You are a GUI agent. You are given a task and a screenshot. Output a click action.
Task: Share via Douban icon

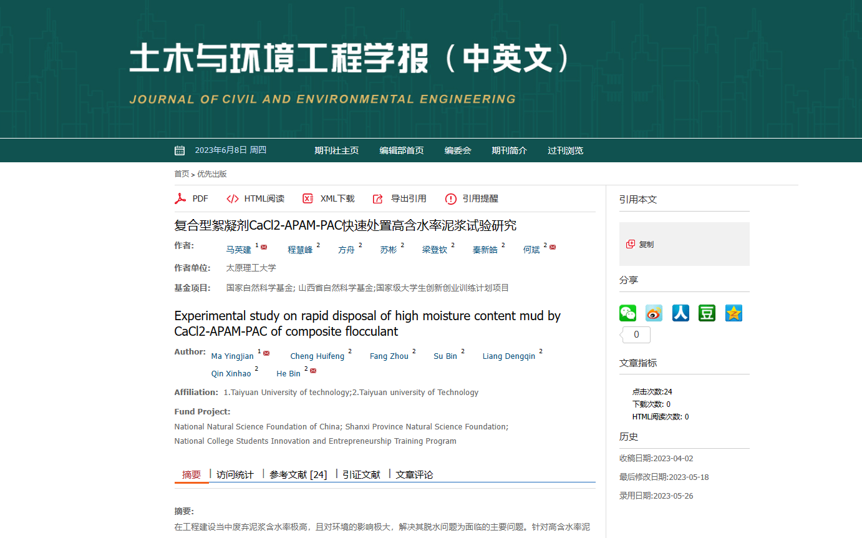click(707, 313)
